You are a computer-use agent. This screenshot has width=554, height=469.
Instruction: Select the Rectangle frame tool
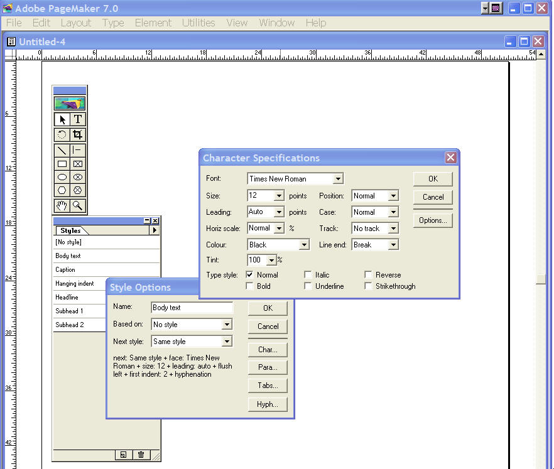click(78, 164)
